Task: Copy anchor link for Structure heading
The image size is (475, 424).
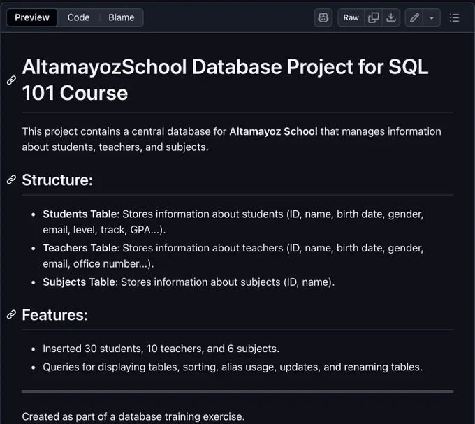Action: [11, 180]
